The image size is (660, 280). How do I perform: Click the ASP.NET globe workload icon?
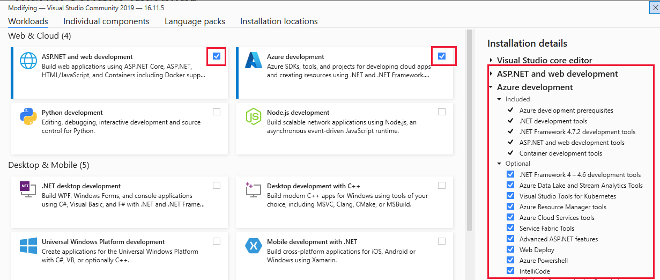(x=28, y=61)
